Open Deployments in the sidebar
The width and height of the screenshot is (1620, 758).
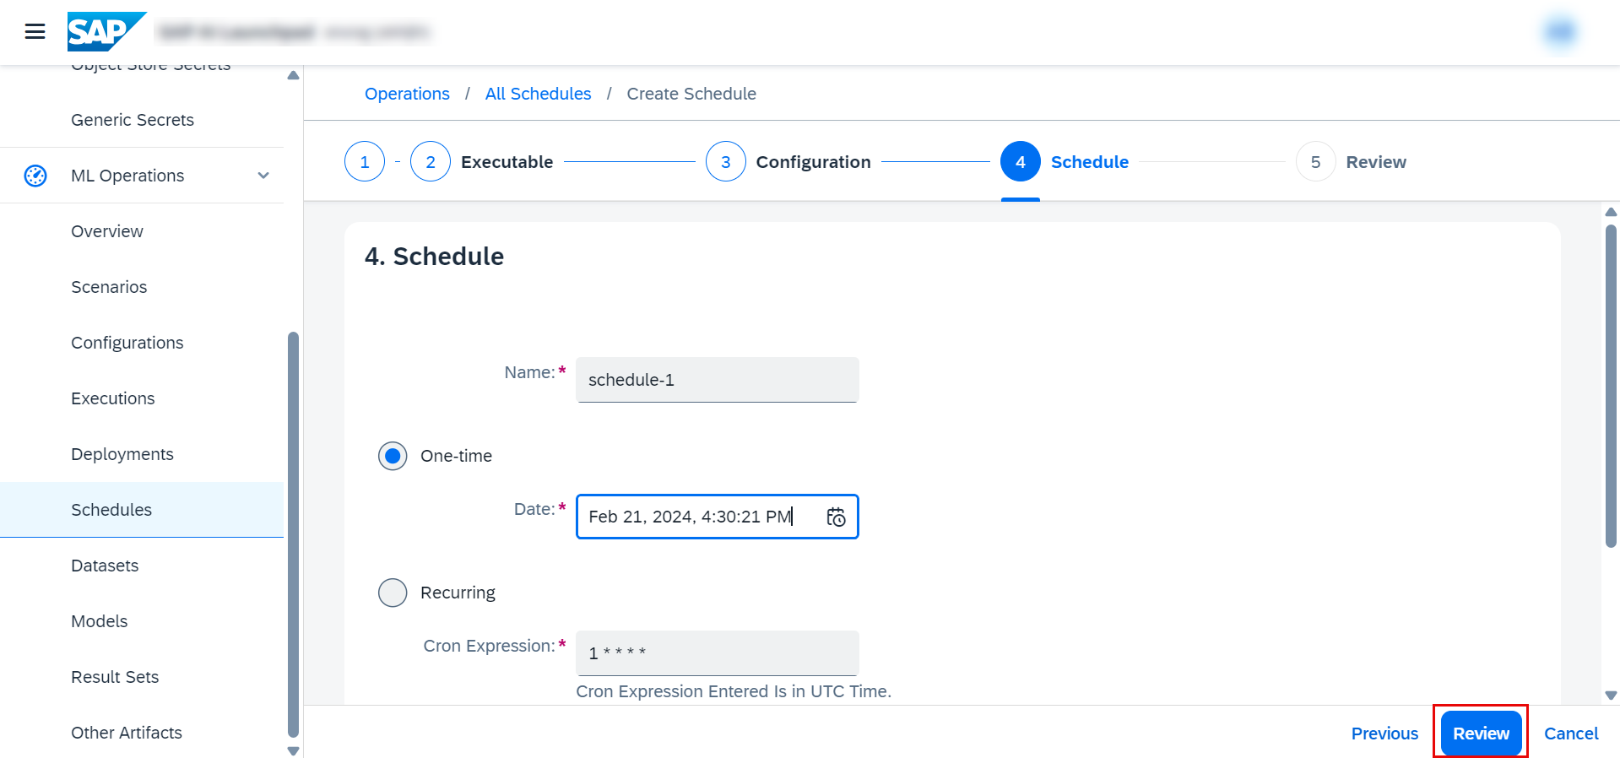(122, 454)
